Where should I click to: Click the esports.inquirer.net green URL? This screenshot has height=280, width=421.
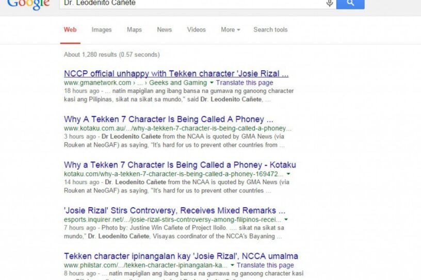click(172, 220)
